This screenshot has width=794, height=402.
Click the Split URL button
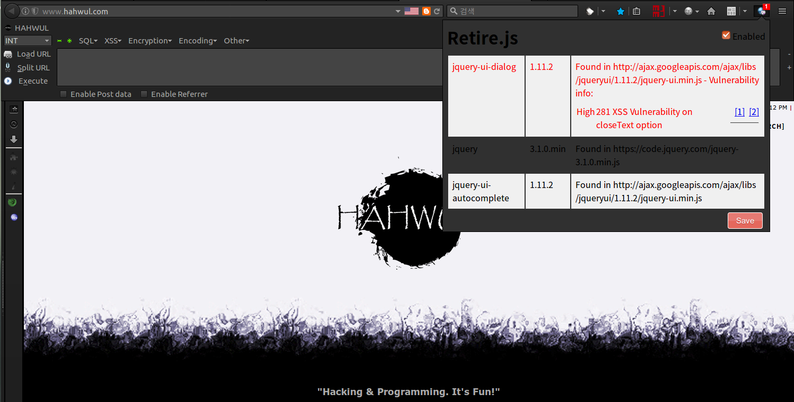pyautogui.click(x=28, y=68)
